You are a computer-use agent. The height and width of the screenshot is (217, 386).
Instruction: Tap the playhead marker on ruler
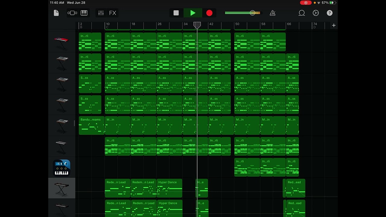pyautogui.click(x=197, y=25)
